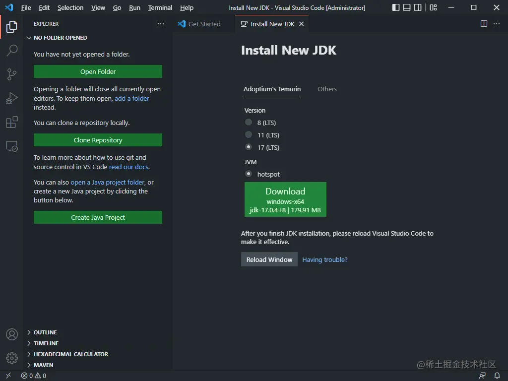Click the Clone Repository button
This screenshot has width=508, height=381.
tap(98, 140)
